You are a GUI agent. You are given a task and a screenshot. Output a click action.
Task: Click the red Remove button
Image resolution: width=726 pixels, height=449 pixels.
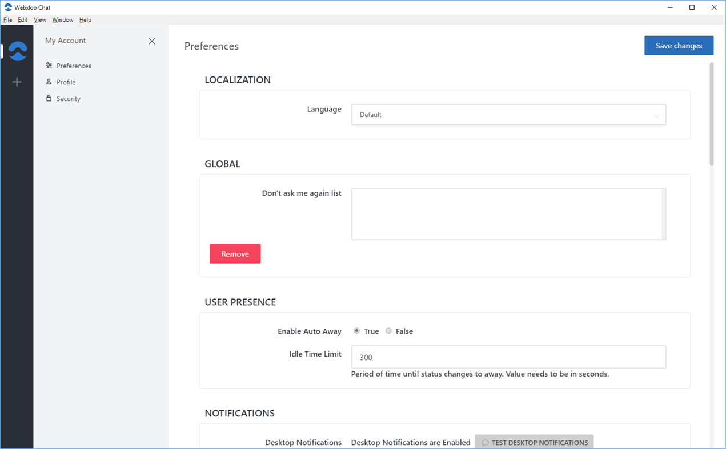click(x=235, y=254)
